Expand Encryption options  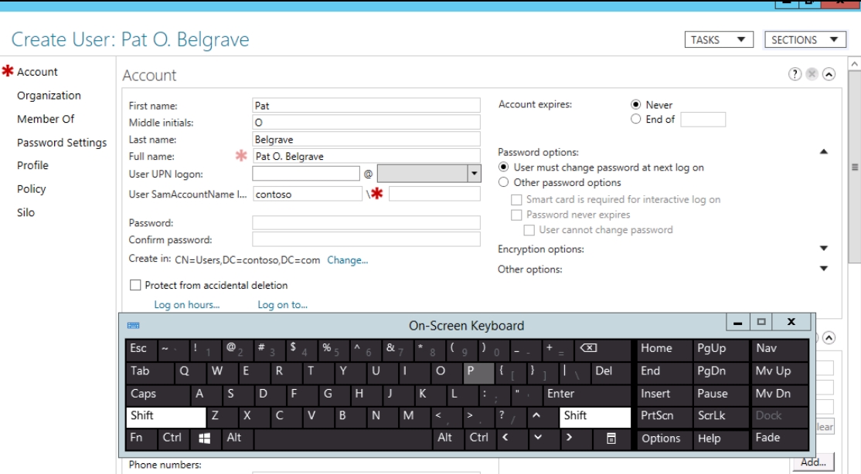[x=824, y=249]
